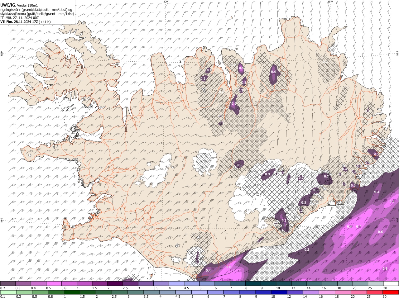
Task: Click the "0.6" snowfall value off the south coast
Action: tap(229, 267)
